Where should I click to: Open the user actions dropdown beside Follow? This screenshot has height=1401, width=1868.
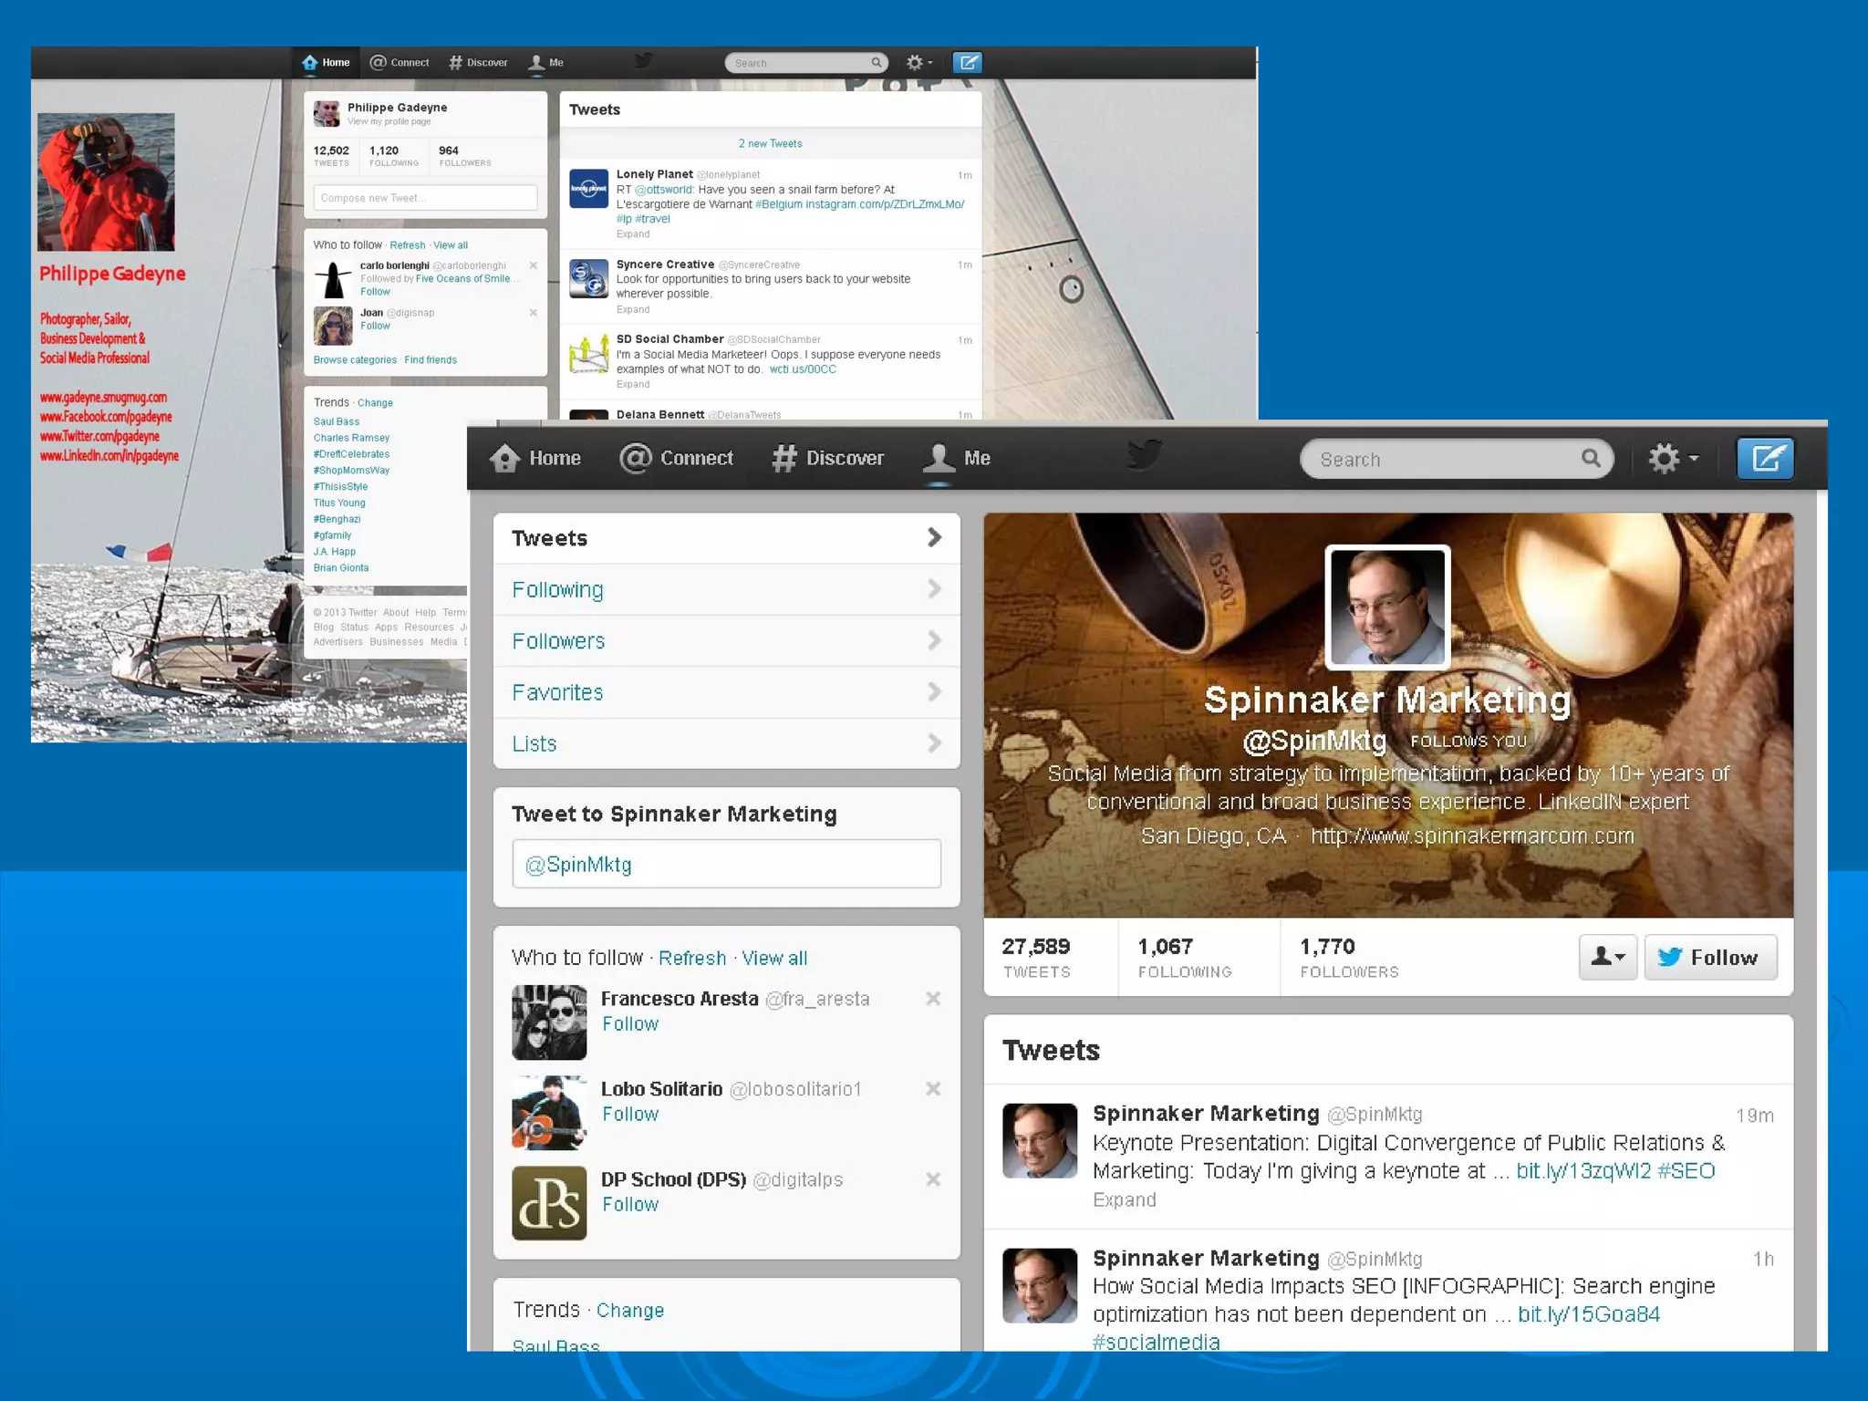tap(1608, 957)
